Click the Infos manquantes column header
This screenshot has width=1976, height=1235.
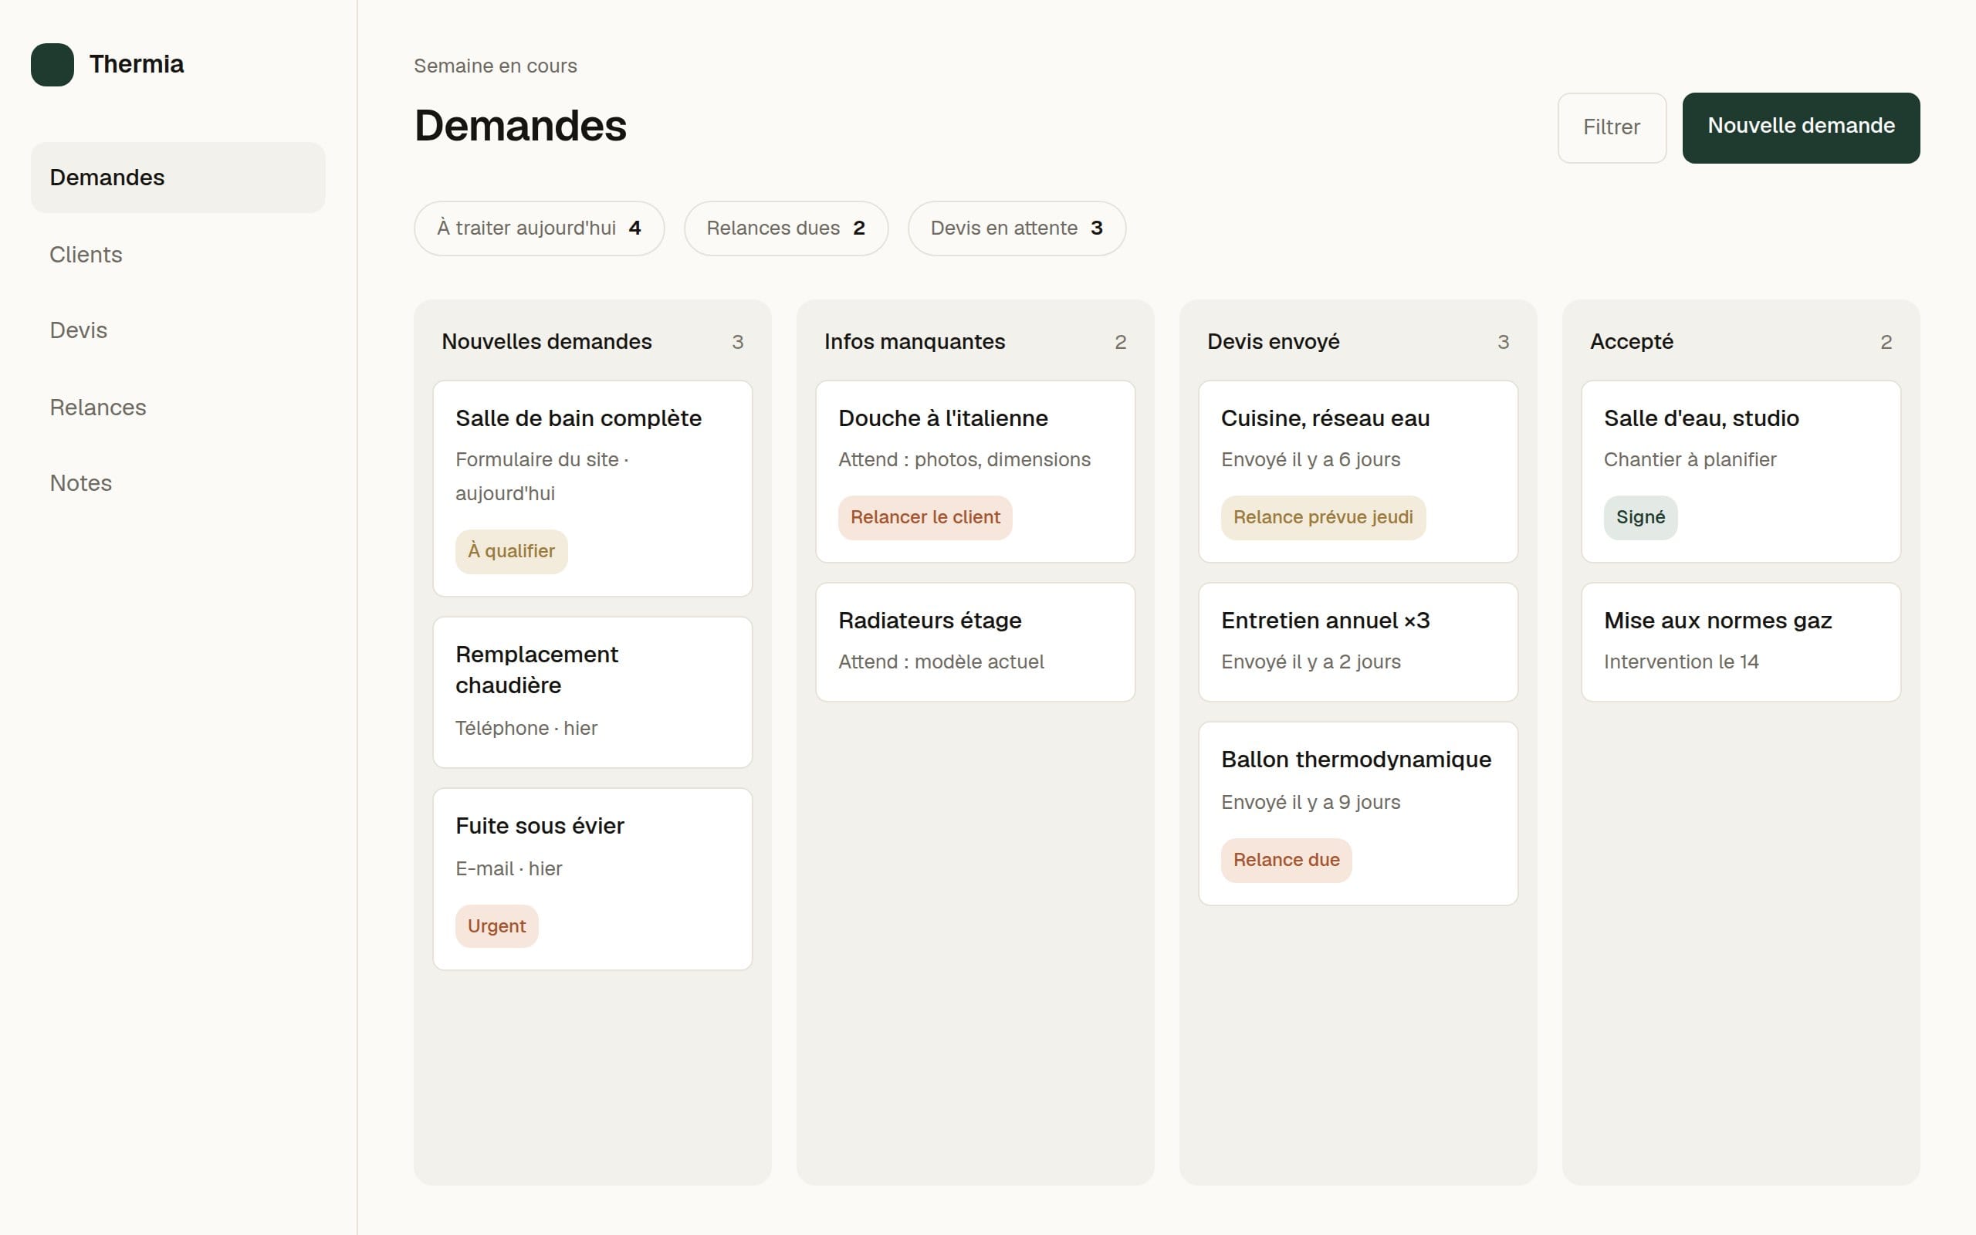point(915,341)
